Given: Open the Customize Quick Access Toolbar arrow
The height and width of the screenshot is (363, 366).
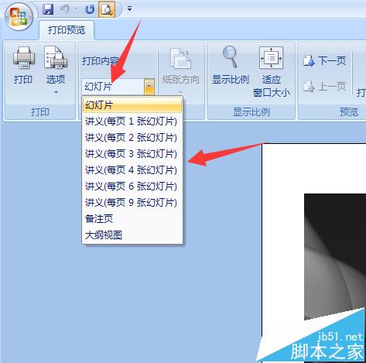Looking at the screenshot, I should (129, 9).
